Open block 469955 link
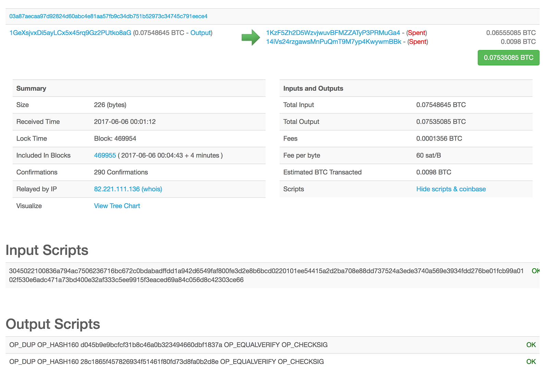This screenshot has height=376, width=548. coord(105,155)
